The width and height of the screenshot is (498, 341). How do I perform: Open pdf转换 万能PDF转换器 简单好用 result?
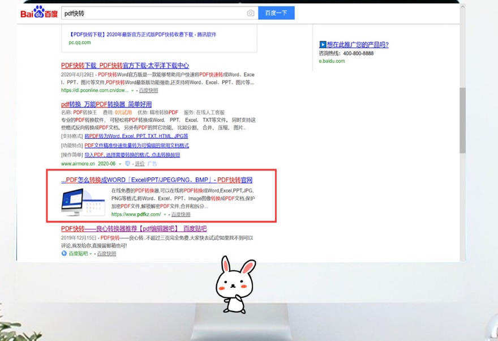[106, 104]
